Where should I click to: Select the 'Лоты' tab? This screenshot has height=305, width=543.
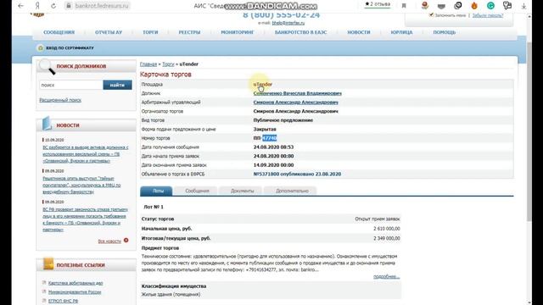coord(156,191)
